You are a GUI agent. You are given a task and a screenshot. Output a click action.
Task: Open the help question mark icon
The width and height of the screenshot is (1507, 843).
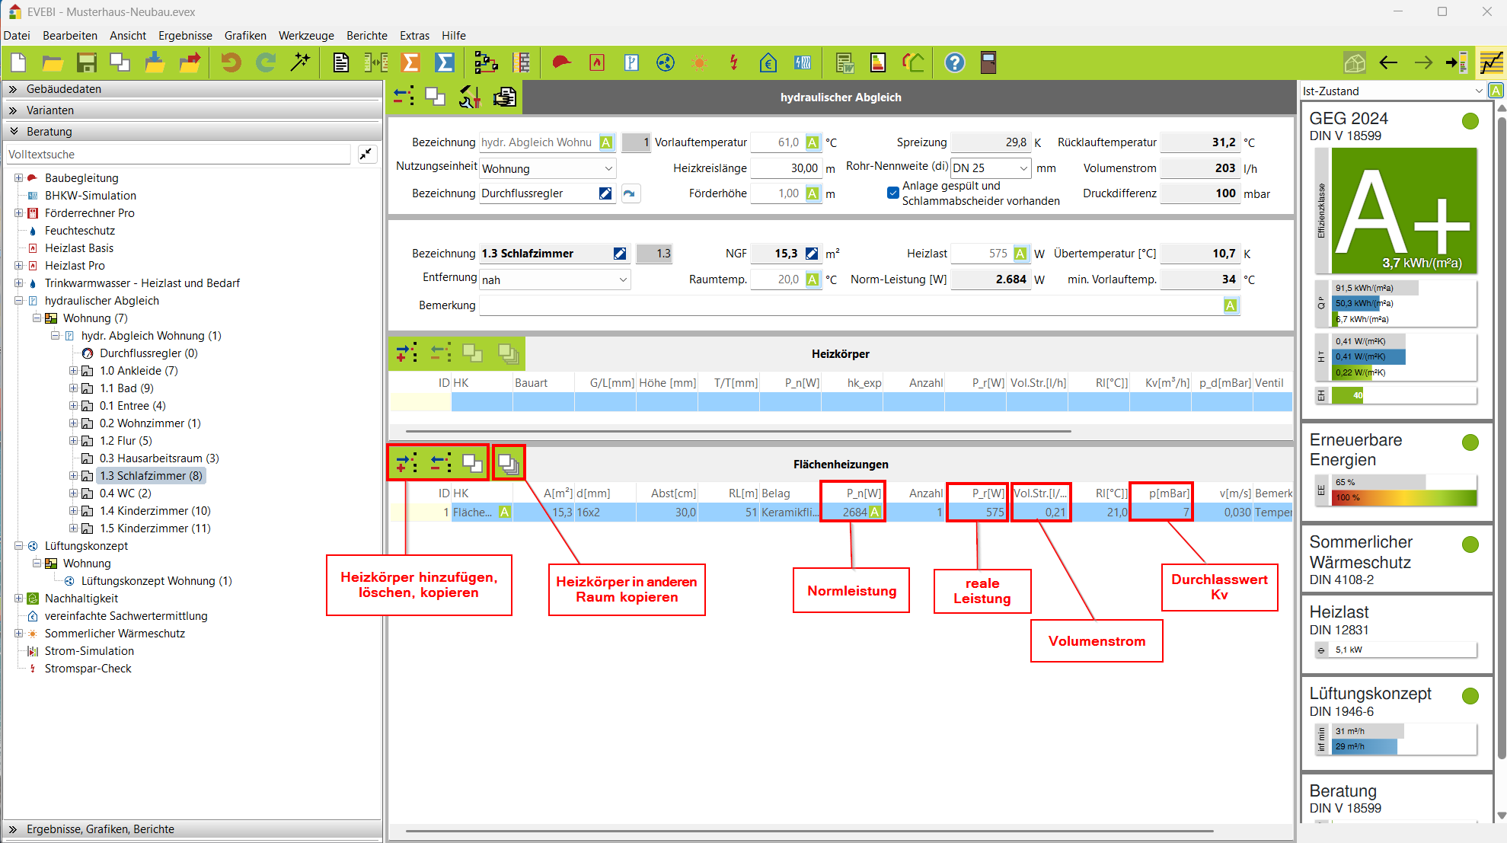(x=954, y=62)
